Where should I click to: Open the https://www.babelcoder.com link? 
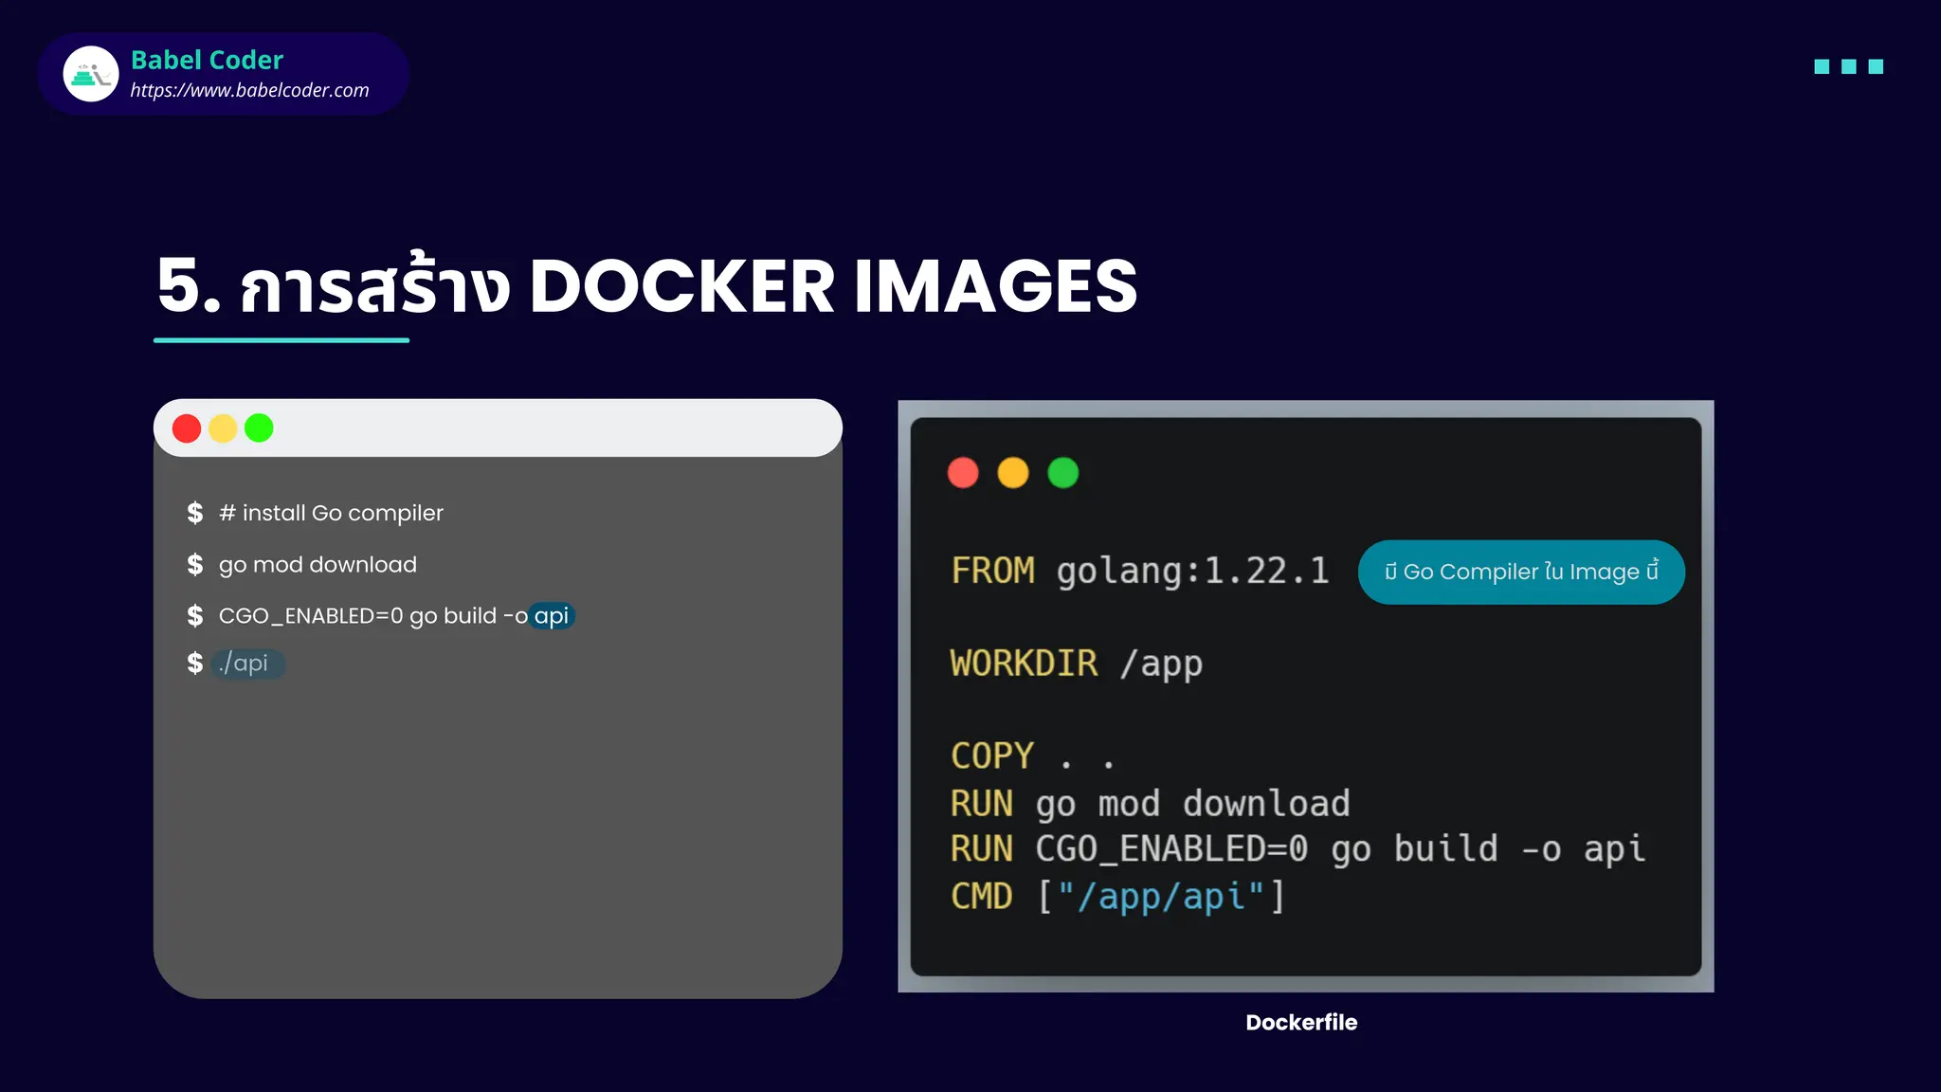tap(249, 90)
